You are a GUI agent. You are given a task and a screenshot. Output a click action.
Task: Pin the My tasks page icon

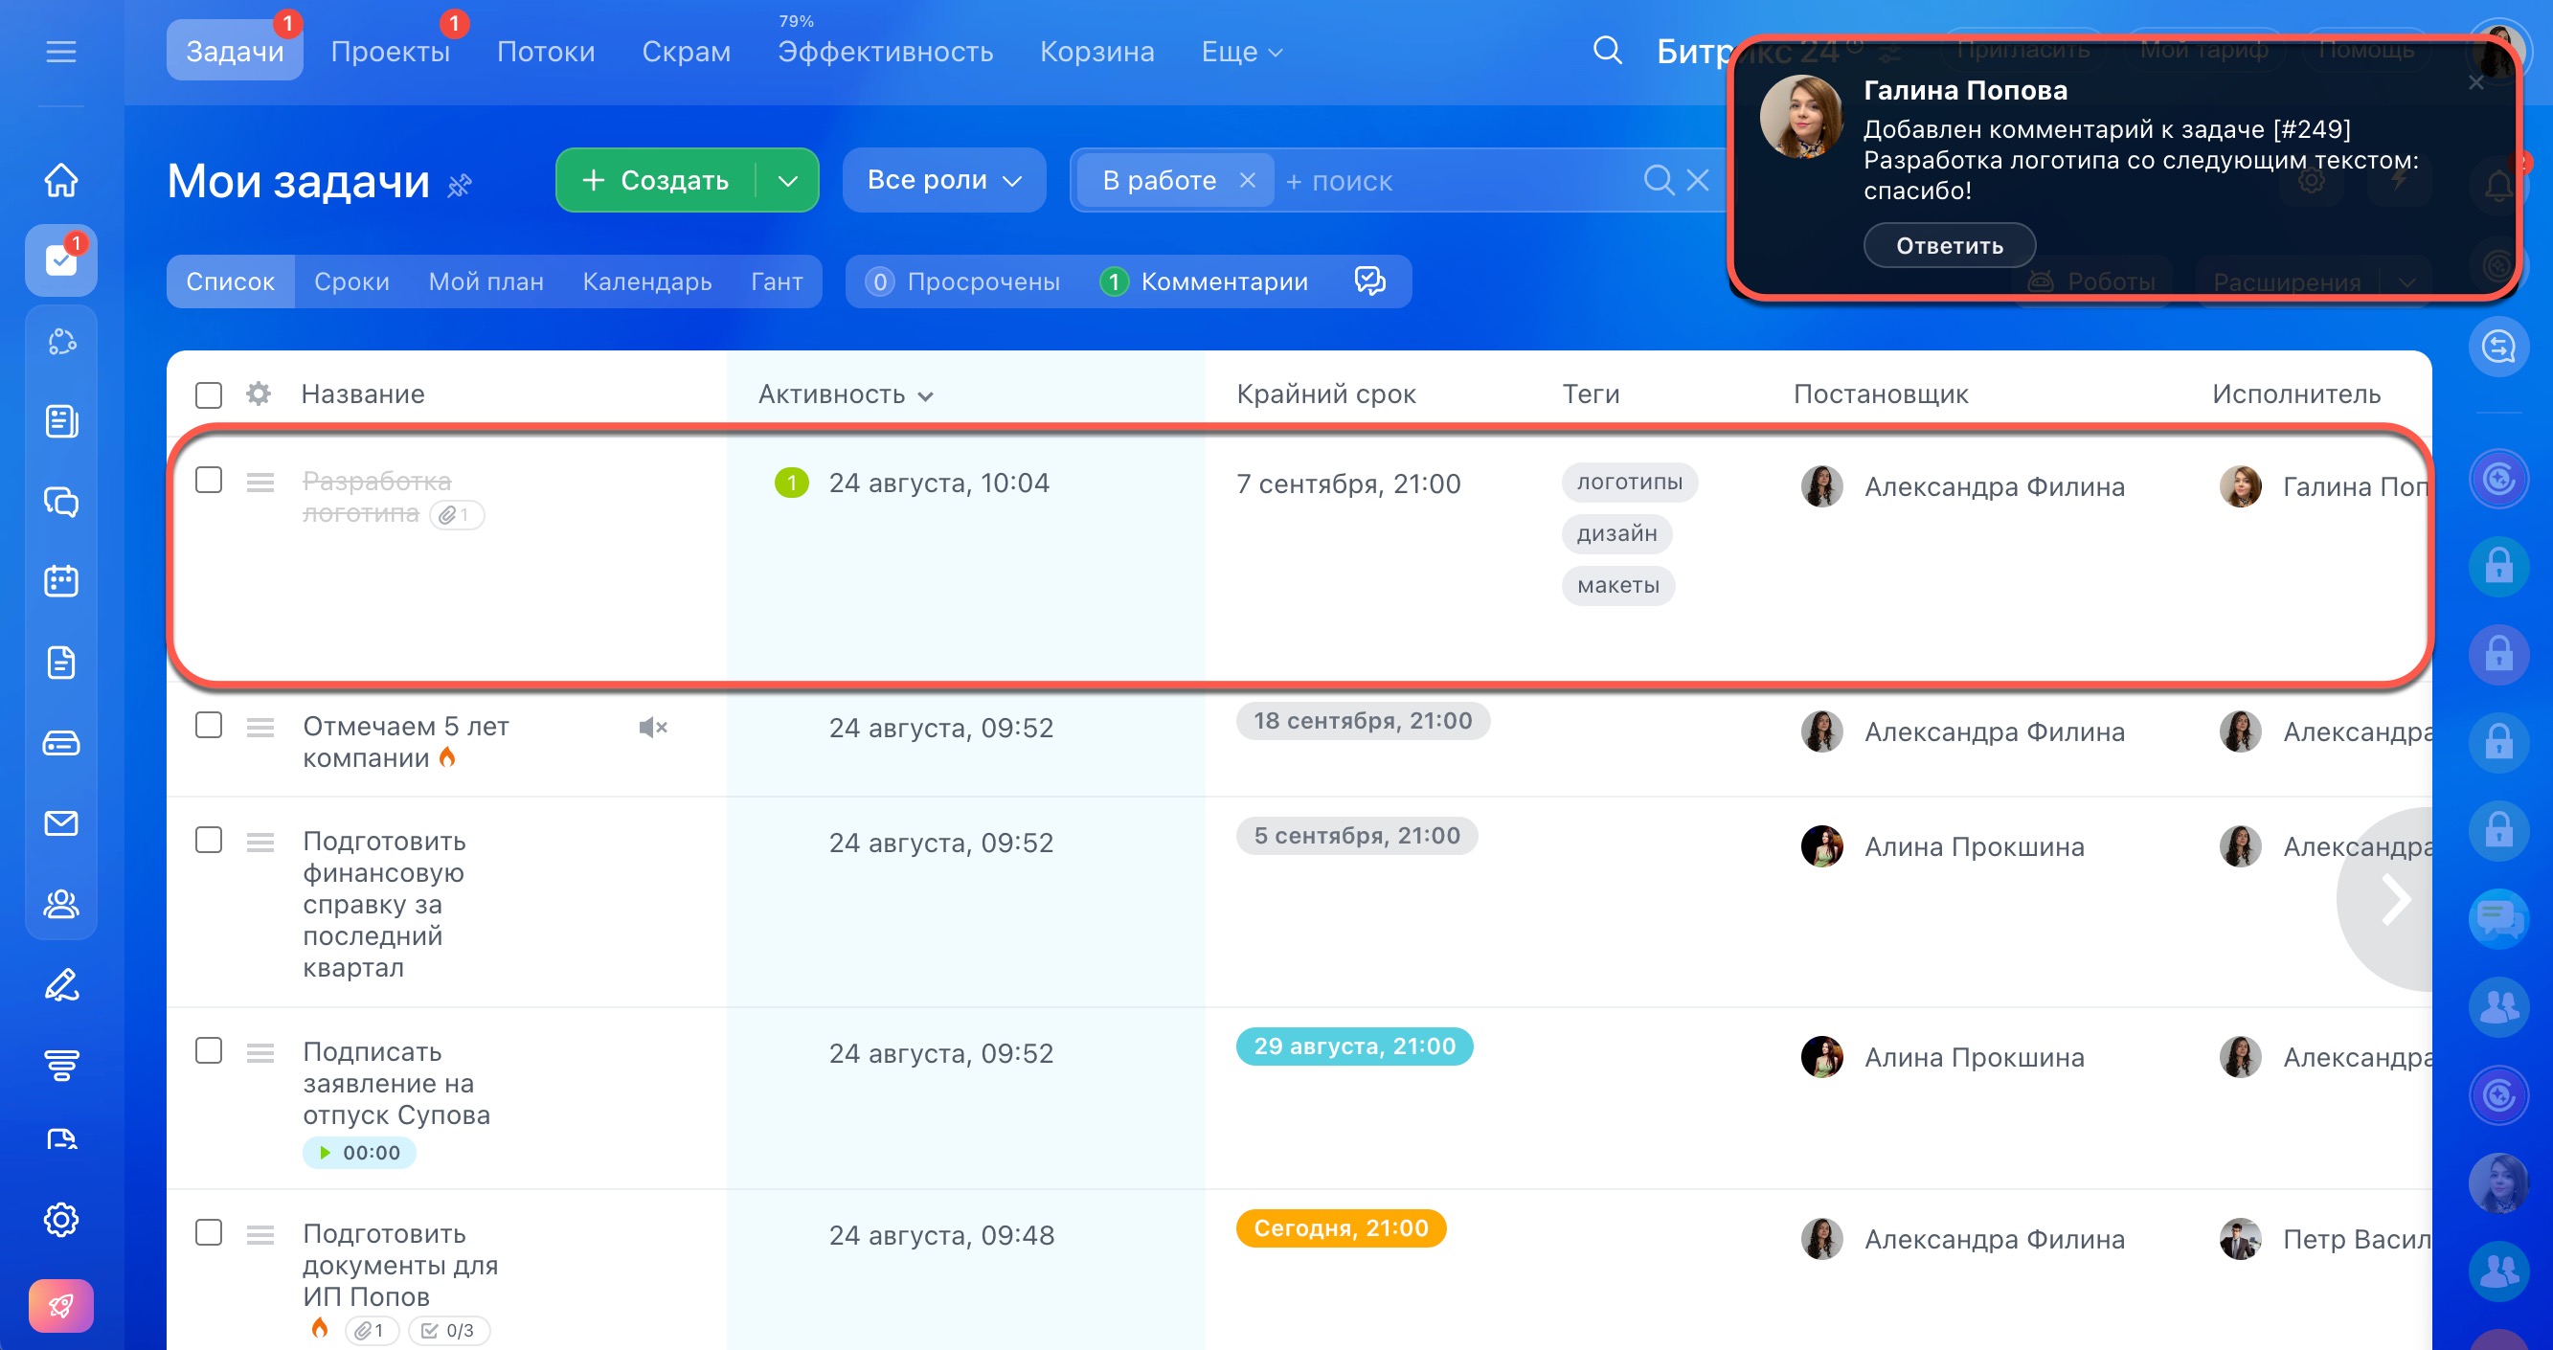(x=460, y=185)
